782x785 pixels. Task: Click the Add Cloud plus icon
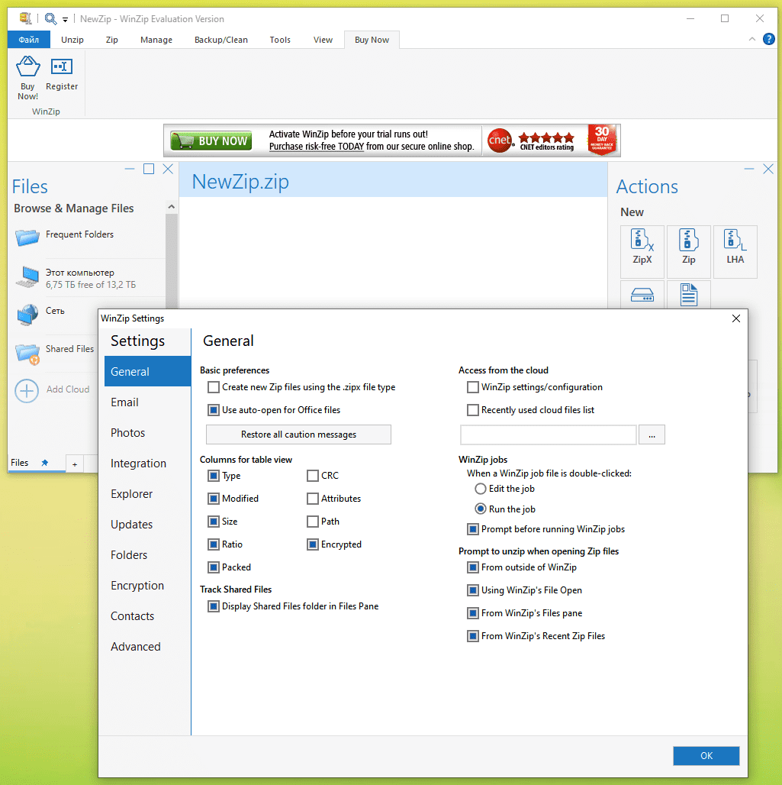point(27,391)
